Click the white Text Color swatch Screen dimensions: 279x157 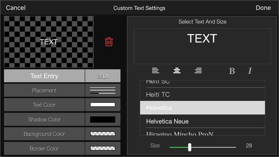pos(103,105)
